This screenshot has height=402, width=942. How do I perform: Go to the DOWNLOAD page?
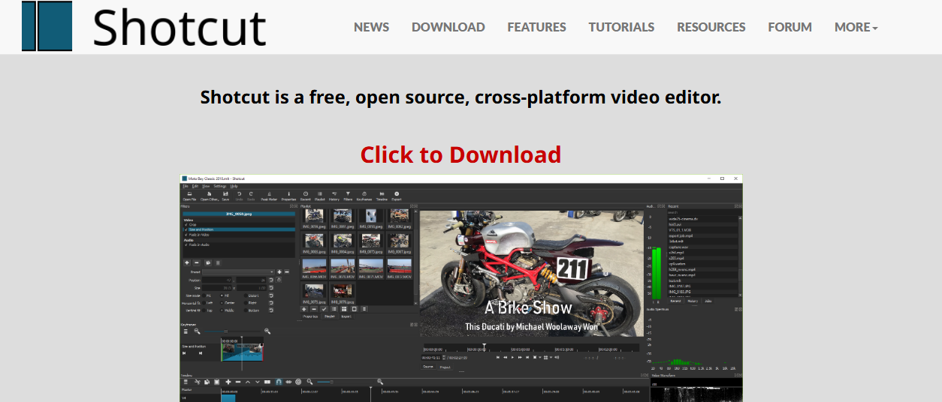point(448,27)
